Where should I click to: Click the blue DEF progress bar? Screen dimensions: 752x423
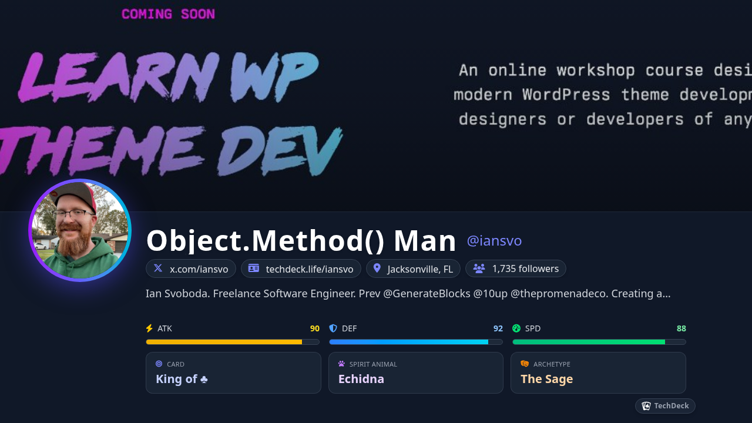(x=415, y=342)
